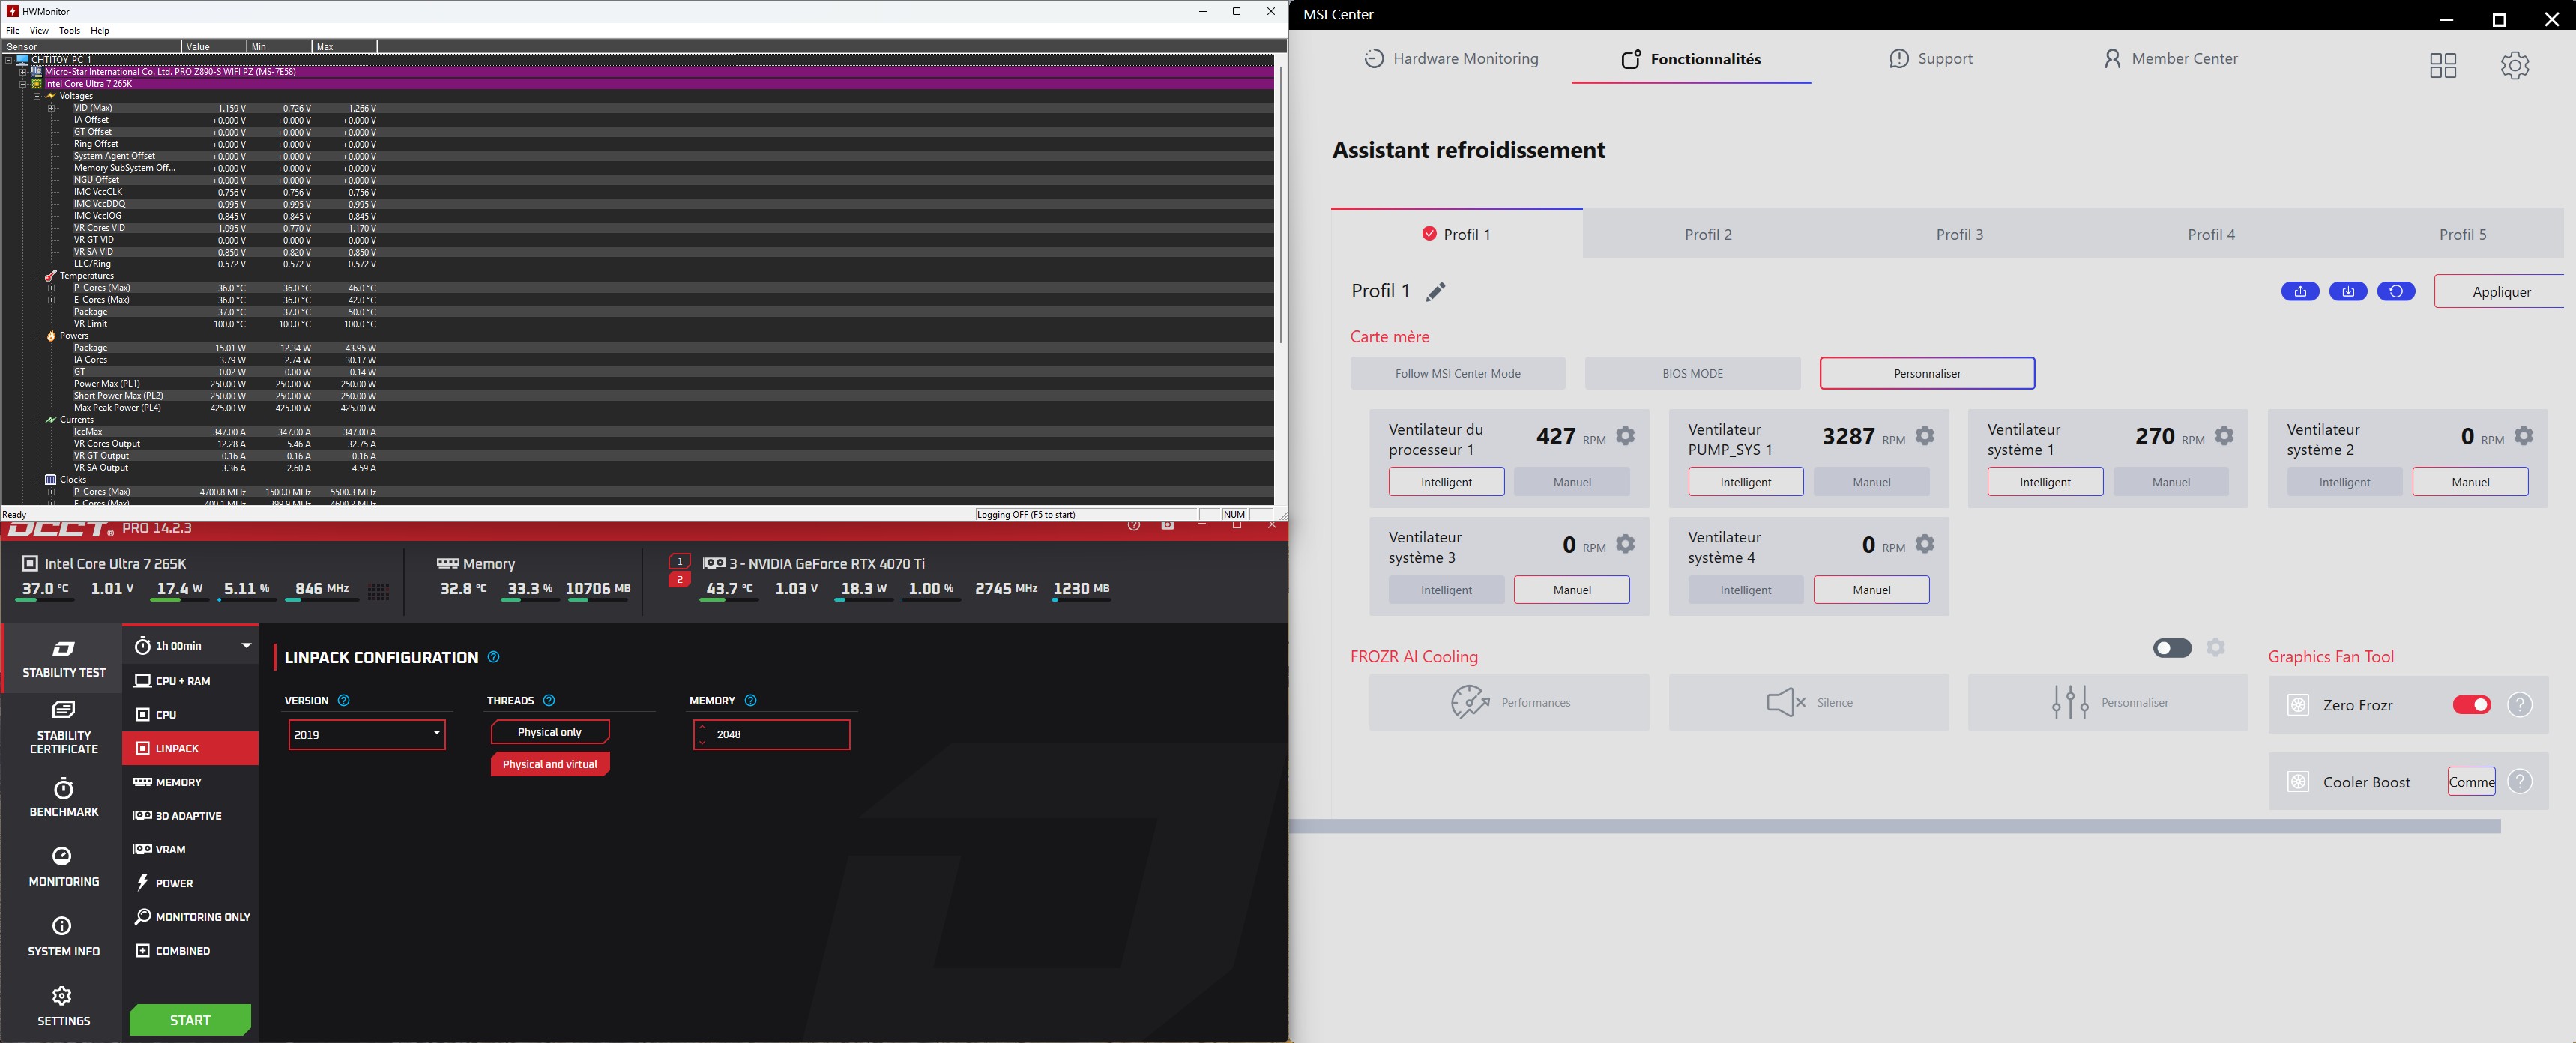
Task: Open MSI Center settings gear
Action: tap(2514, 65)
